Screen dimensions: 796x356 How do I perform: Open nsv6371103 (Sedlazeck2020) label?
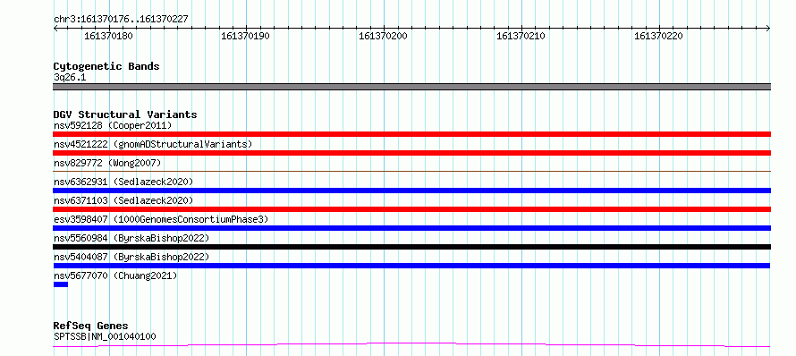click(123, 200)
